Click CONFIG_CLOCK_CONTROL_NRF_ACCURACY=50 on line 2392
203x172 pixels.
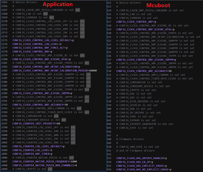(x=40, y=105)
